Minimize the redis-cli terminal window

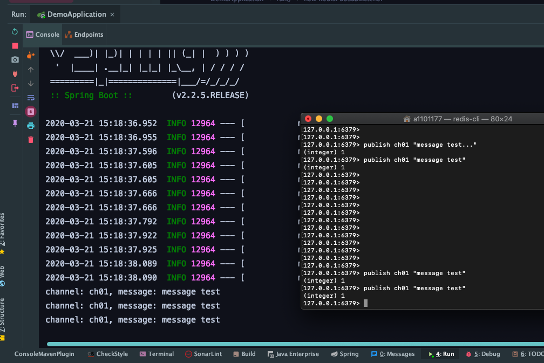(319, 119)
